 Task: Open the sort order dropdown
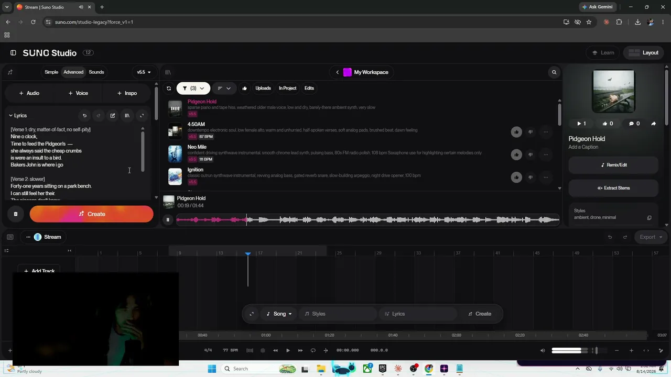(224, 88)
